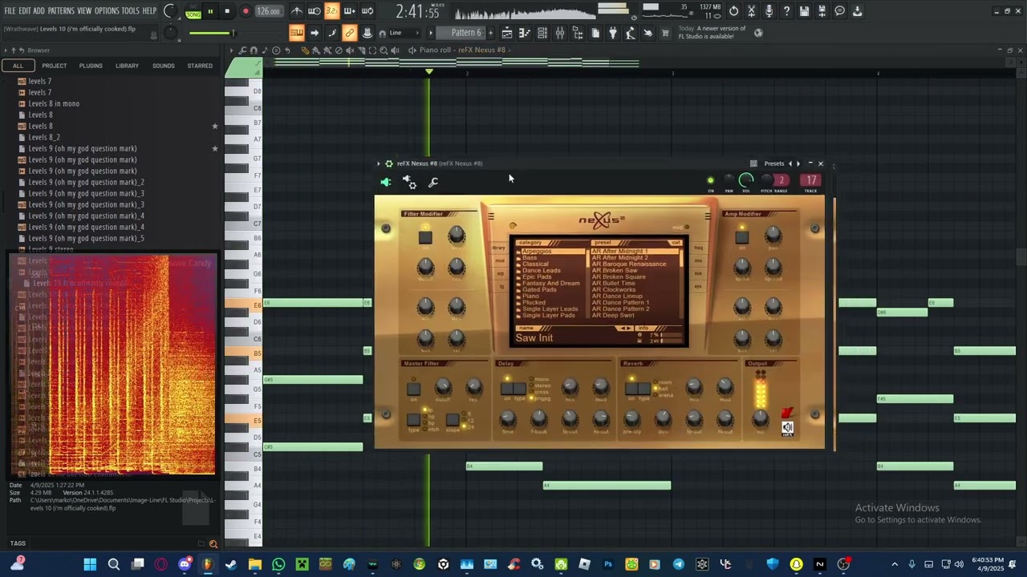Open the TOOLS menu
Image resolution: width=1027 pixels, height=577 pixels.
131,10
